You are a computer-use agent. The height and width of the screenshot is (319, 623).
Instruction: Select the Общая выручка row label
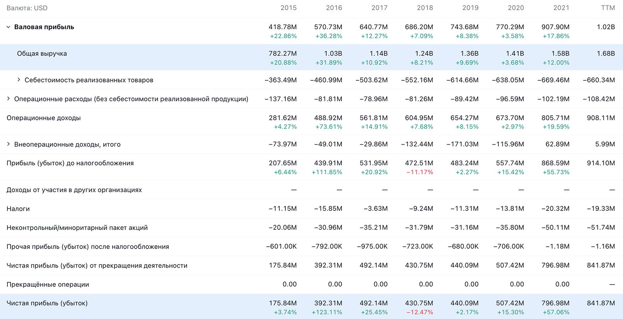pyautogui.click(x=42, y=54)
